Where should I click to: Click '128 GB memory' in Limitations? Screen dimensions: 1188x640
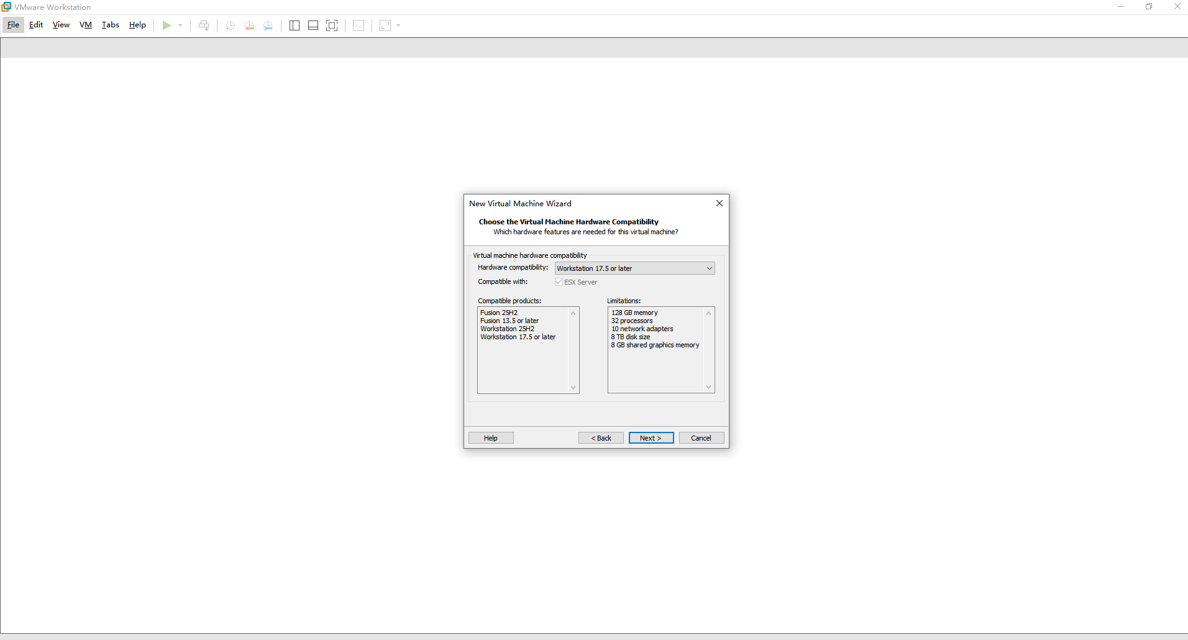coord(634,313)
